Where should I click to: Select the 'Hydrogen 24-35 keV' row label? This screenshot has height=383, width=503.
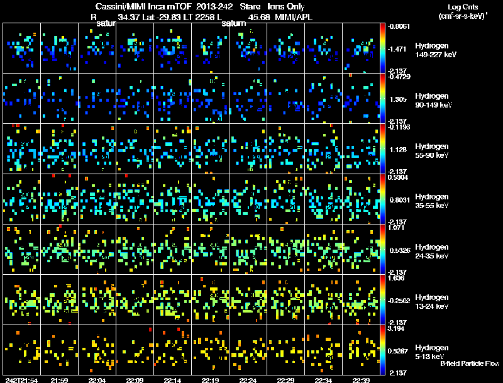(432, 252)
